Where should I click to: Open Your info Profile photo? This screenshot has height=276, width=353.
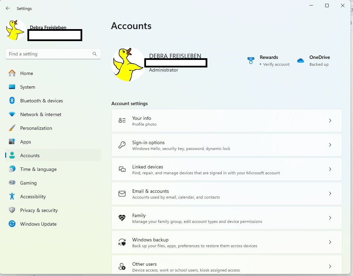[x=227, y=121]
